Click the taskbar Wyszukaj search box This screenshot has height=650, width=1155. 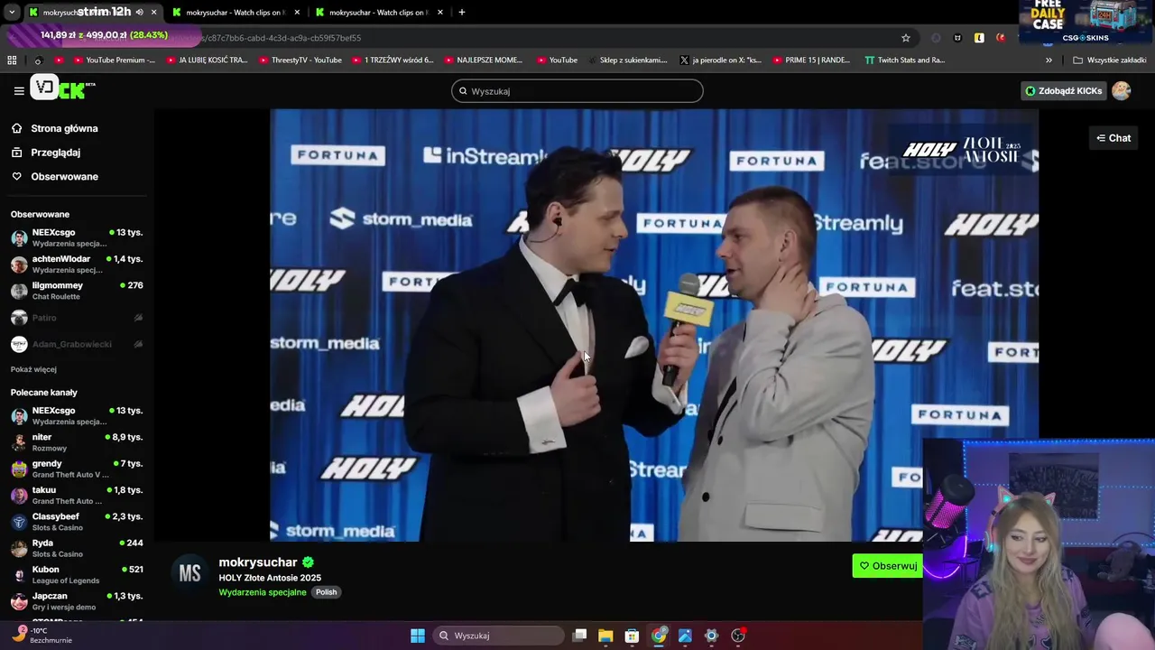[499, 636]
